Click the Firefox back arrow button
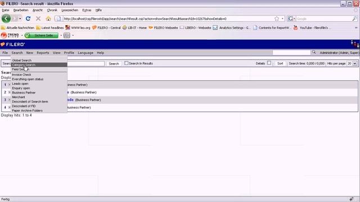Image resolution: width=360 pixels, height=202 pixels. click(x=6, y=19)
